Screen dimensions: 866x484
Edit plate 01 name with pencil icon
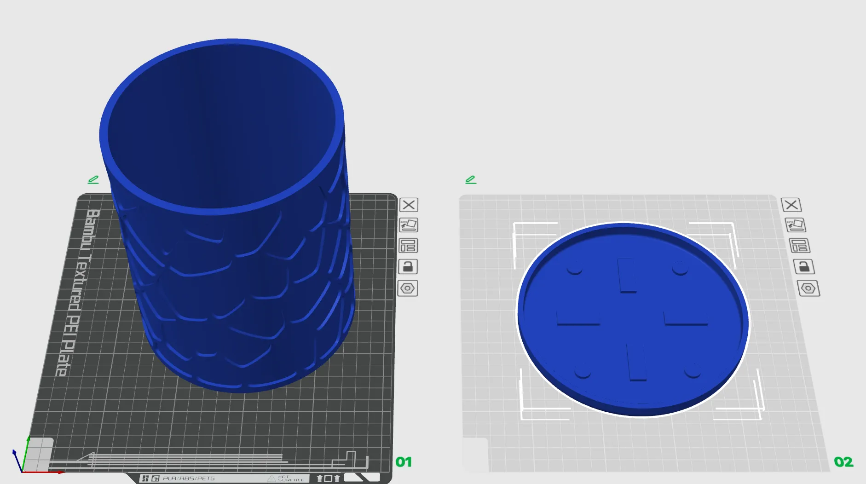coord(93,179)
